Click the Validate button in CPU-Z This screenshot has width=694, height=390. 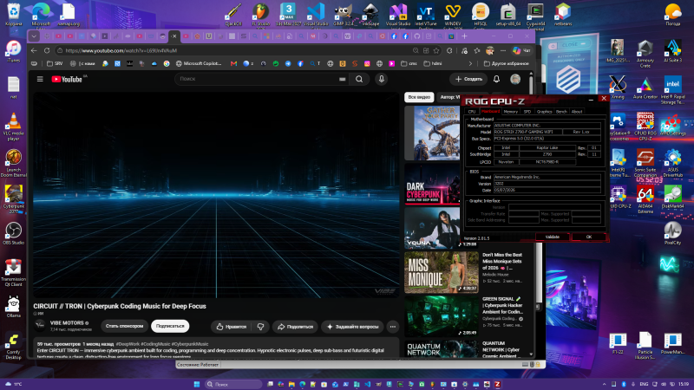[553, 237]
